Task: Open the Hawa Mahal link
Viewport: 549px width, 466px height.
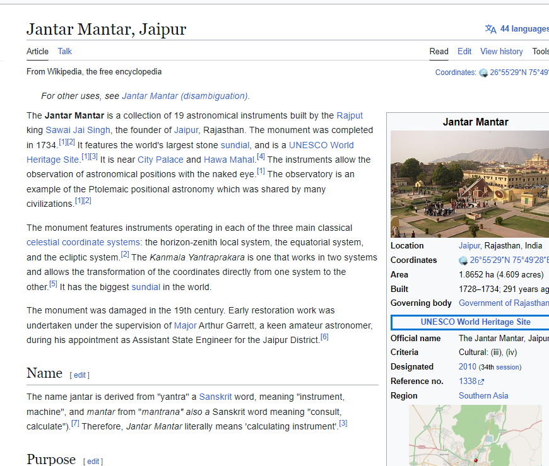Action: click(x=229, y=160)
